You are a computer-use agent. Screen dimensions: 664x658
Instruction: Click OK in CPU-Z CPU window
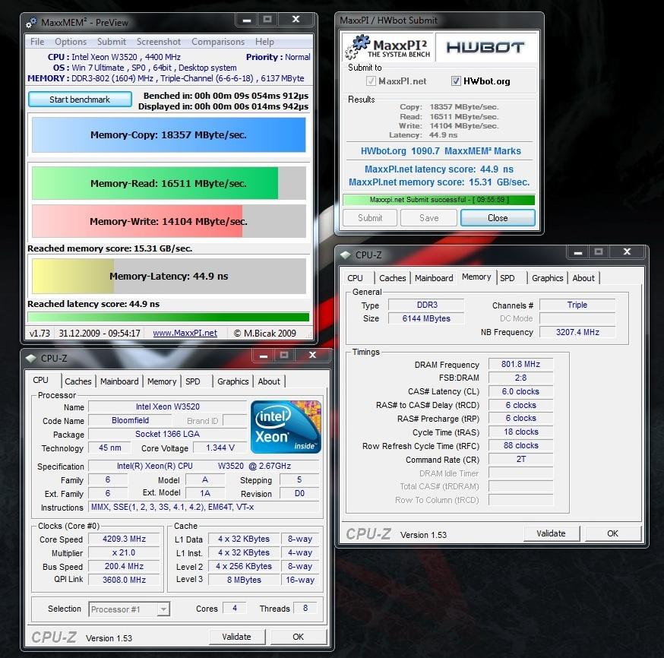click(298, 637)
